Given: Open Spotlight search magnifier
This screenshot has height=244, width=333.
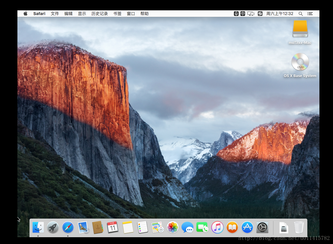Looking at the screenshot, I should click(x=301, y=14).
